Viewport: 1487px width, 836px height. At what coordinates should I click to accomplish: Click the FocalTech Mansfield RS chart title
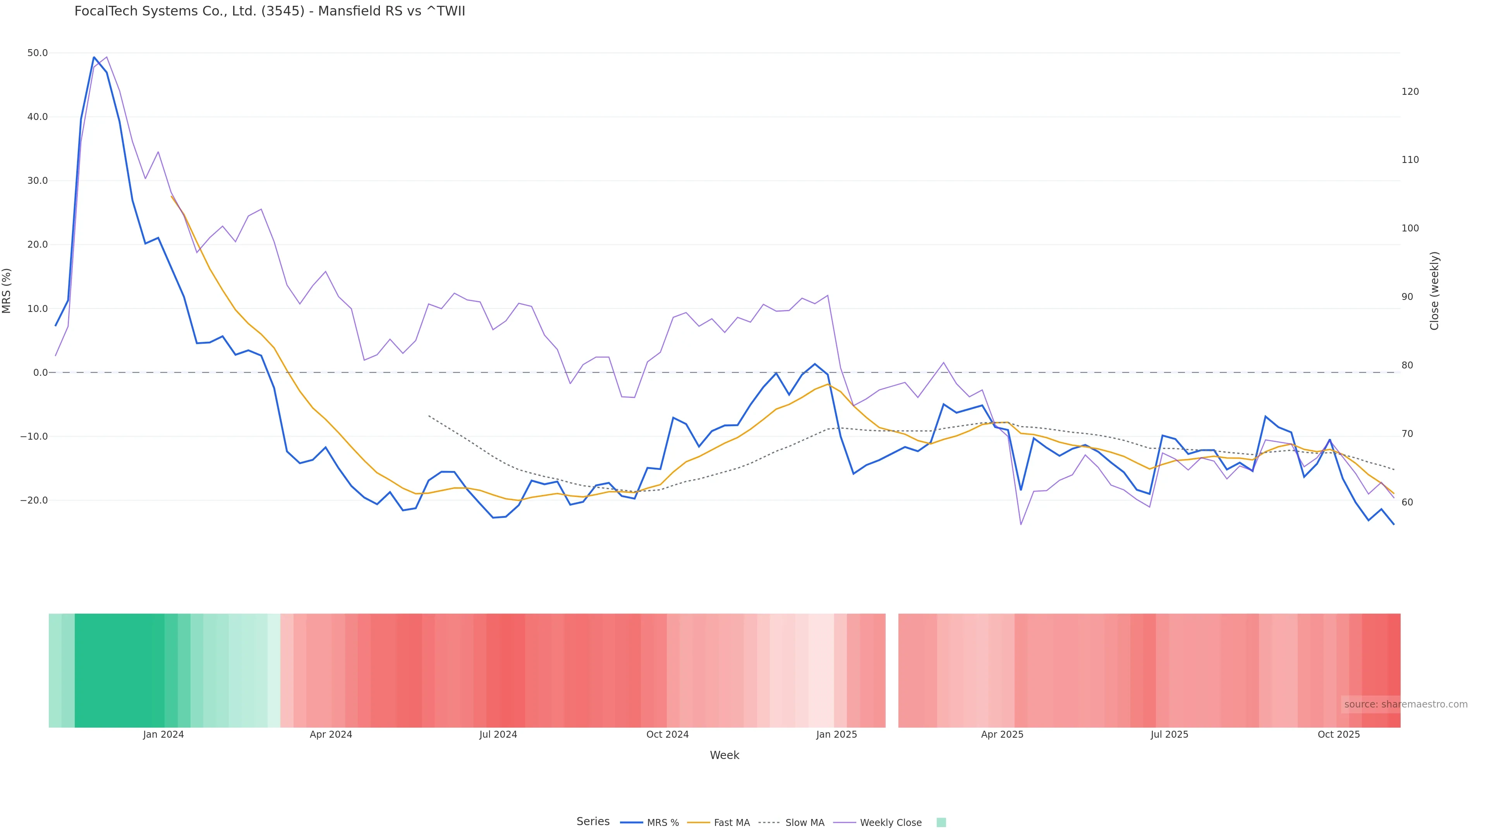click(270, 12)
